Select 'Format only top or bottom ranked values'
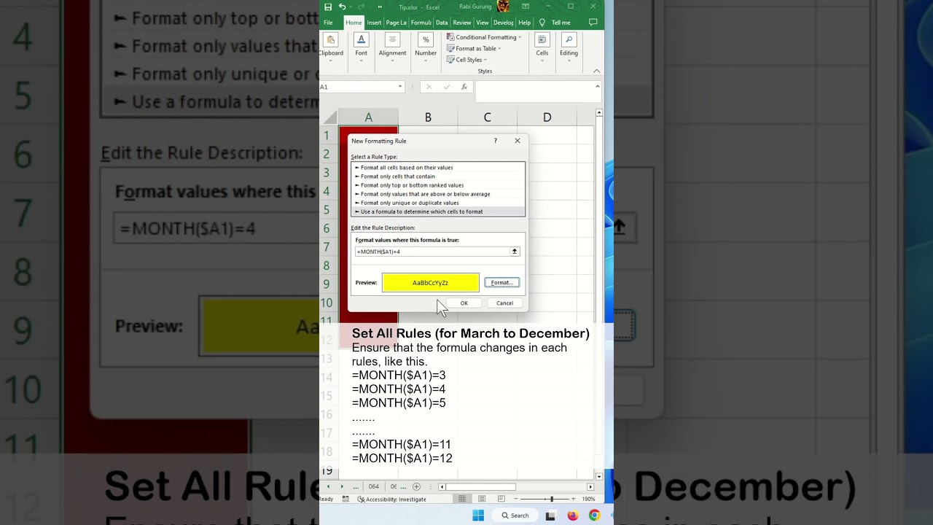Viewport: 933px width, 525px height. (437, 185)
